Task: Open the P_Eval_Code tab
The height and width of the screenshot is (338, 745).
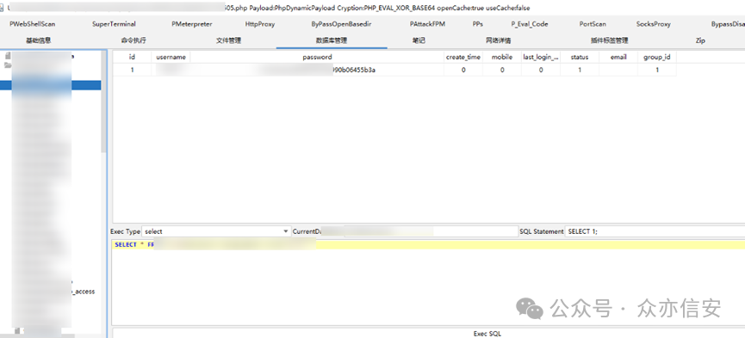Action: click(x=530, y=24)
